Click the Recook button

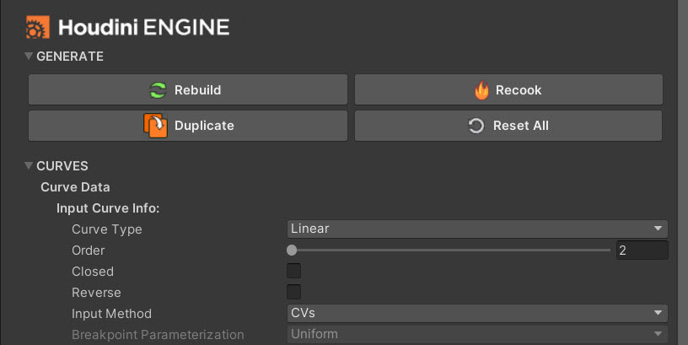point(508,89)
